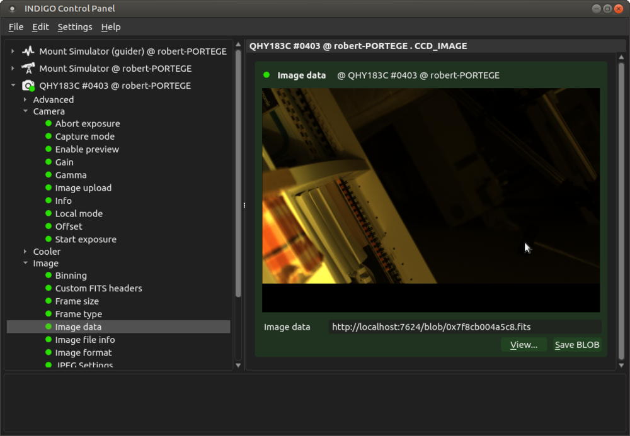This screenshot has width=630, height=436.
Task: Click the device tree scroll up arrow
Action: click(x=238, y=45)
